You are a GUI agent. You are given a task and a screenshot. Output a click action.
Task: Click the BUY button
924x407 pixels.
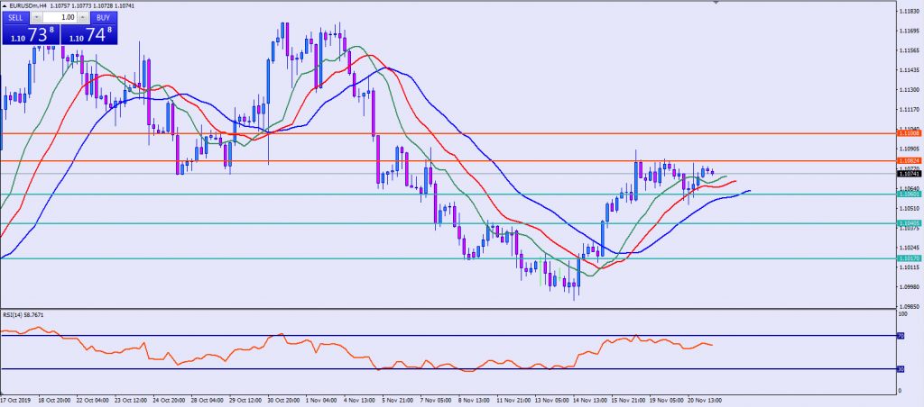[101, 17]
